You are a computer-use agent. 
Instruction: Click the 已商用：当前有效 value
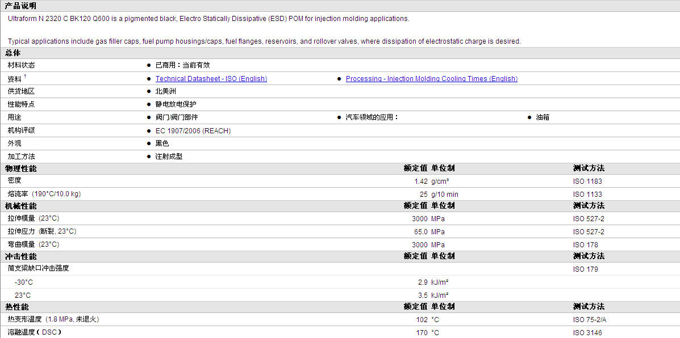[182, 65]
